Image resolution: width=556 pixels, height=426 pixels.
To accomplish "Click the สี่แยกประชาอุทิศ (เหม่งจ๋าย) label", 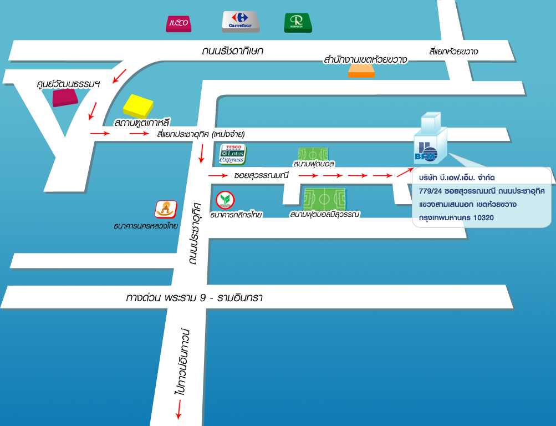I will point(201,134).
